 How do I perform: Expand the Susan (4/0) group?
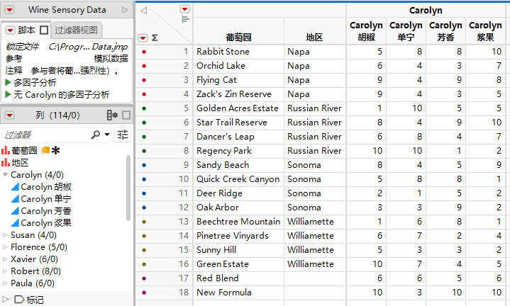(5, 235)
